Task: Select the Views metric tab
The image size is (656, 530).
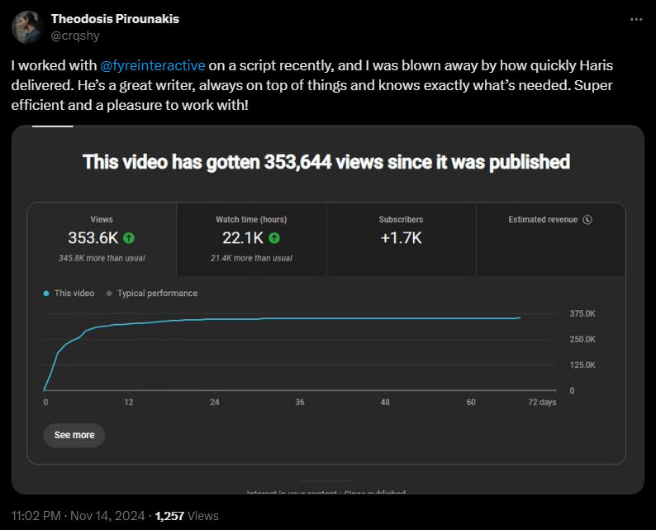Action: point(102,238)
